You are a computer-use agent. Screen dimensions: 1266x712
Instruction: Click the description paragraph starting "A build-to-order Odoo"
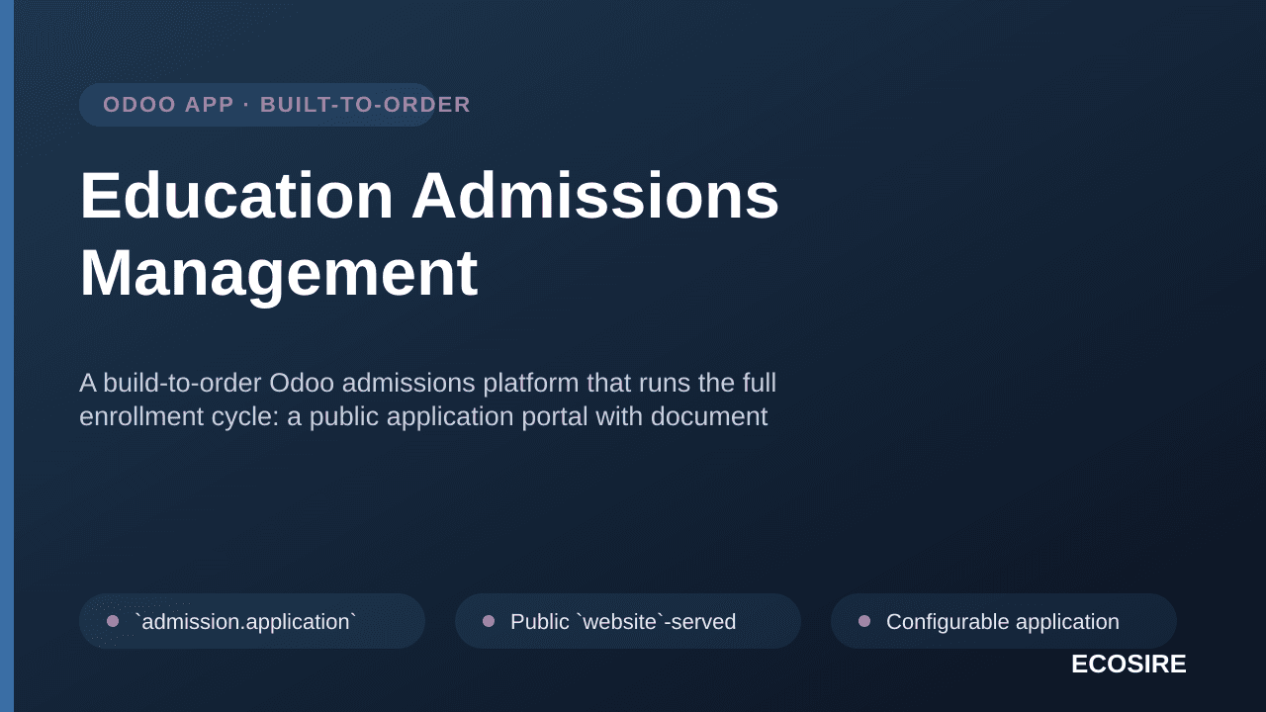tap(427, 400)
